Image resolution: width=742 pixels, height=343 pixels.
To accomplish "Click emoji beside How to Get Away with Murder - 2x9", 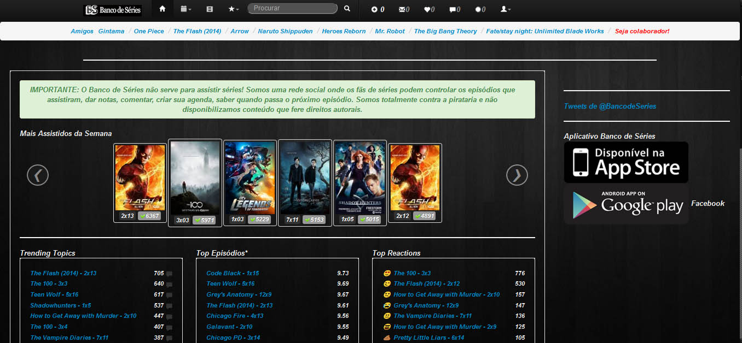I will [387, 327].
